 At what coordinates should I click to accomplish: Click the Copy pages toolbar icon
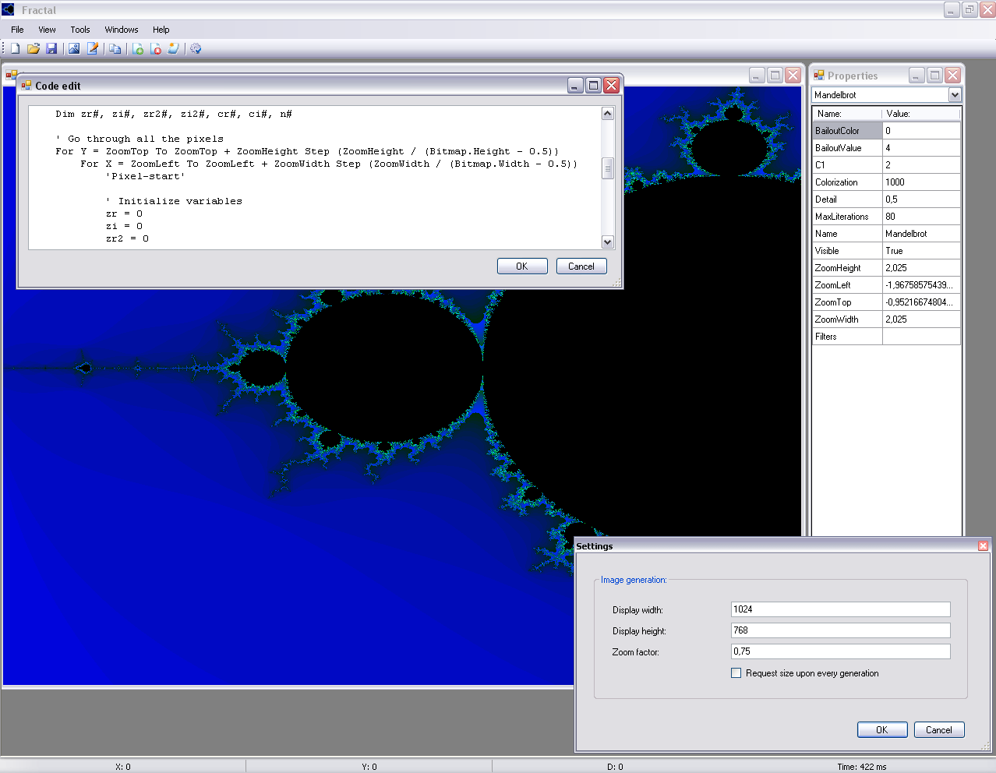click(115, 48)
